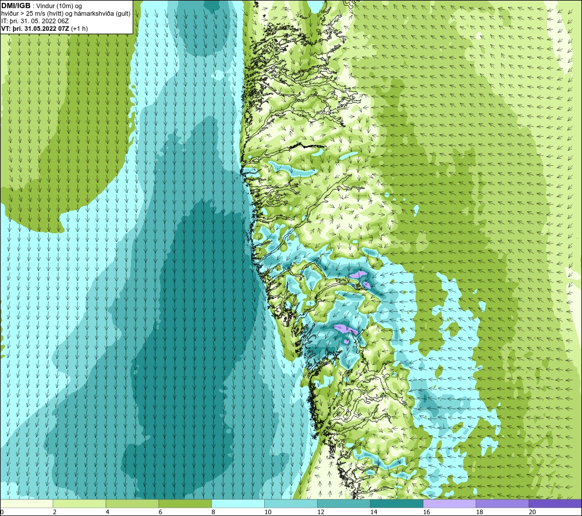Click the legend scale label '20'

pyautogui.click(x=532, y=512)
